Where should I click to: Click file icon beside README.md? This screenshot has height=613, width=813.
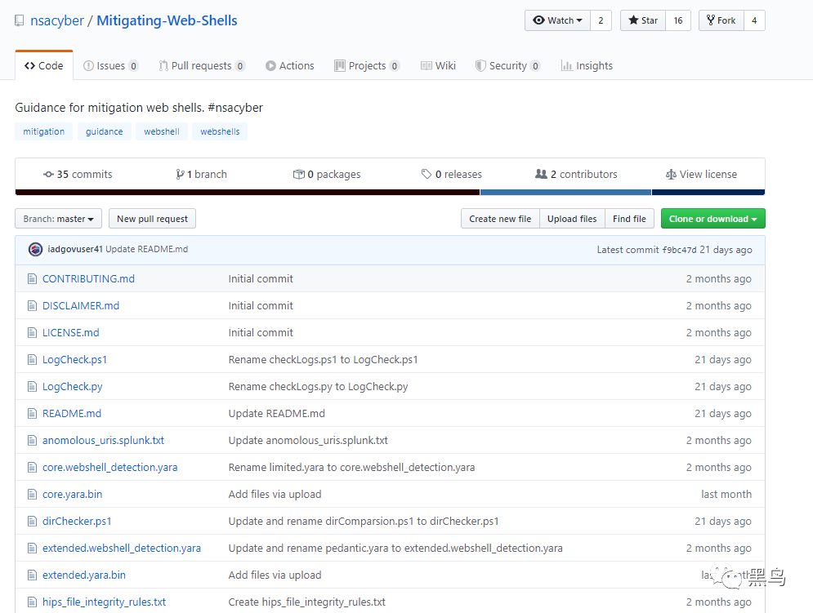pyautogui.click(x=32, y=414)
